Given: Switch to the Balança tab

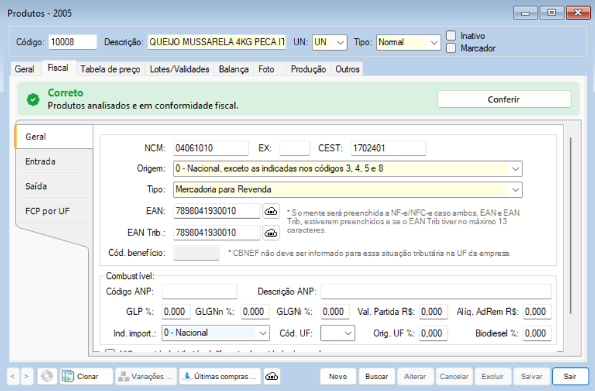Looking at the screenshot, I should coord(234,69).
